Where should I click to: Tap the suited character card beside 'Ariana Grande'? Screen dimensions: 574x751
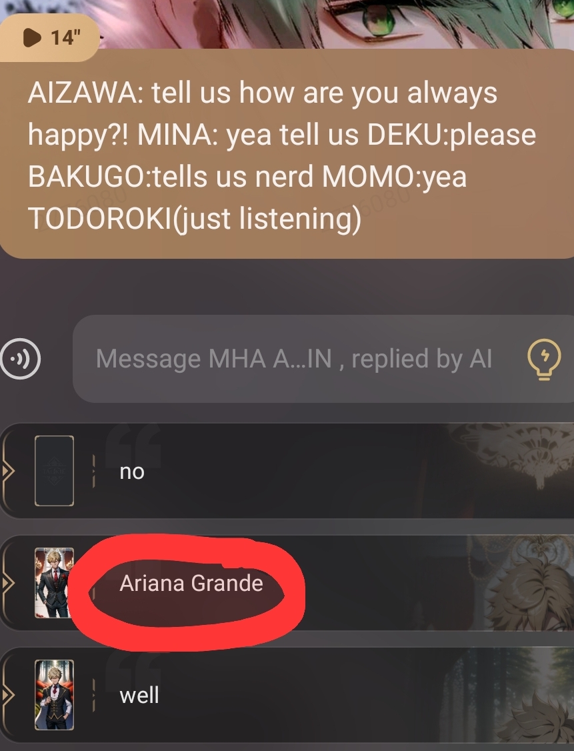click(x=54, y=583)
